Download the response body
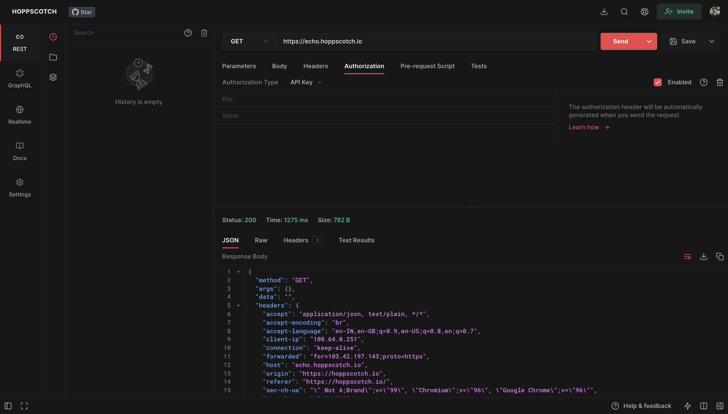Image resolution: width=728 pixels, height=414 pixels. (x=703, y=256)
